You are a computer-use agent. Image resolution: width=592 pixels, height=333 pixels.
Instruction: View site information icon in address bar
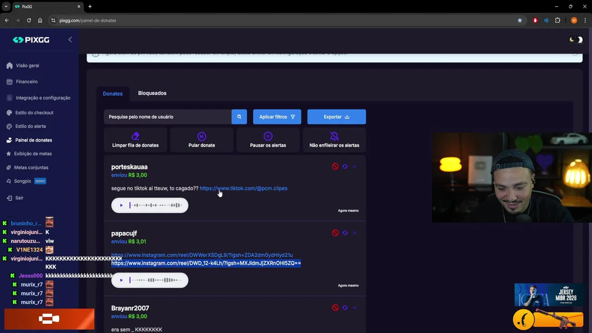coord(53,20)
